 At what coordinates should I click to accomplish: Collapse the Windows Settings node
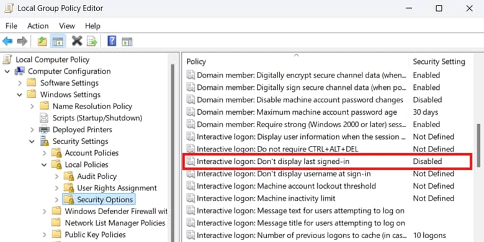pyautogui.click(x=20, y=95)
